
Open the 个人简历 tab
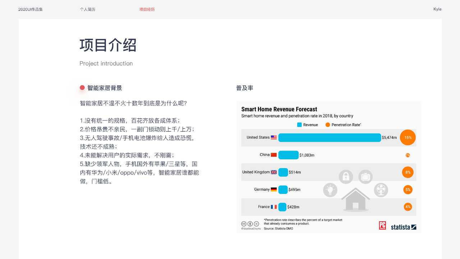pyautogui.click(x=88, y=9)
